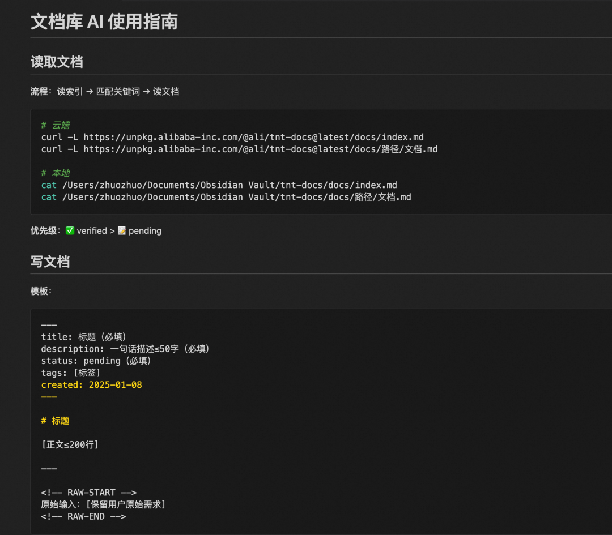
Task: Click the cat line ending 路径/文档.md
Action: (226, 197)
